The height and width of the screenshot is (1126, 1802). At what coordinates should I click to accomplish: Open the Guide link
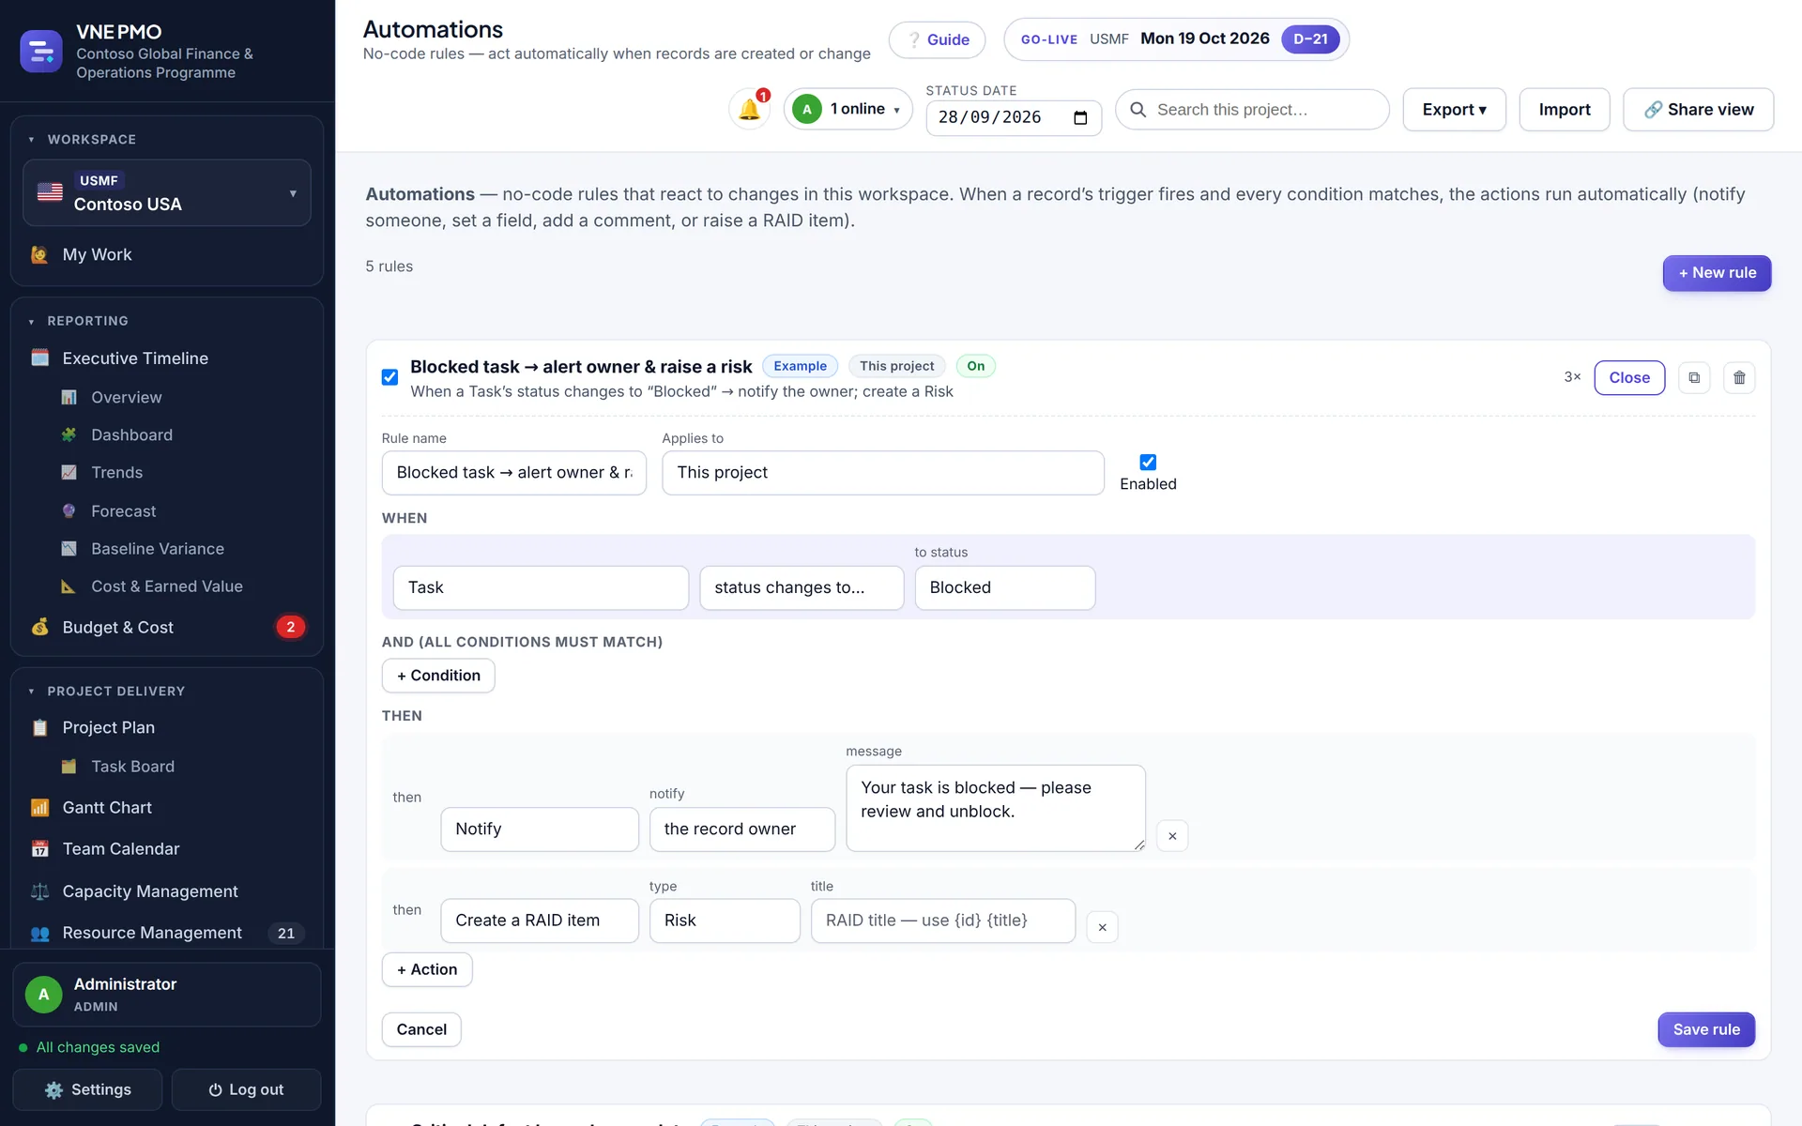[937, 39]
